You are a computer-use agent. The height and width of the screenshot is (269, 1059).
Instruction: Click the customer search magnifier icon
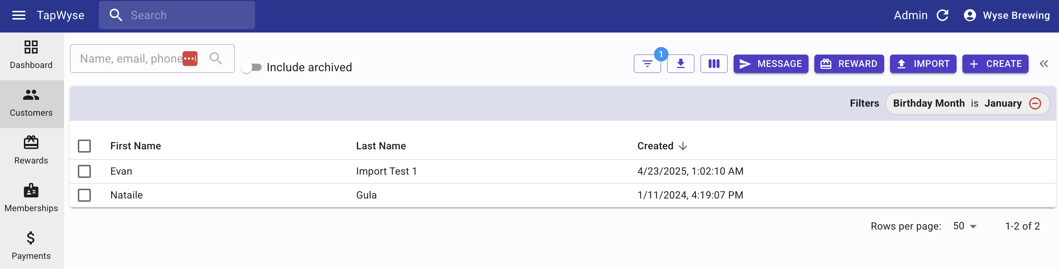tap(215, 59)
